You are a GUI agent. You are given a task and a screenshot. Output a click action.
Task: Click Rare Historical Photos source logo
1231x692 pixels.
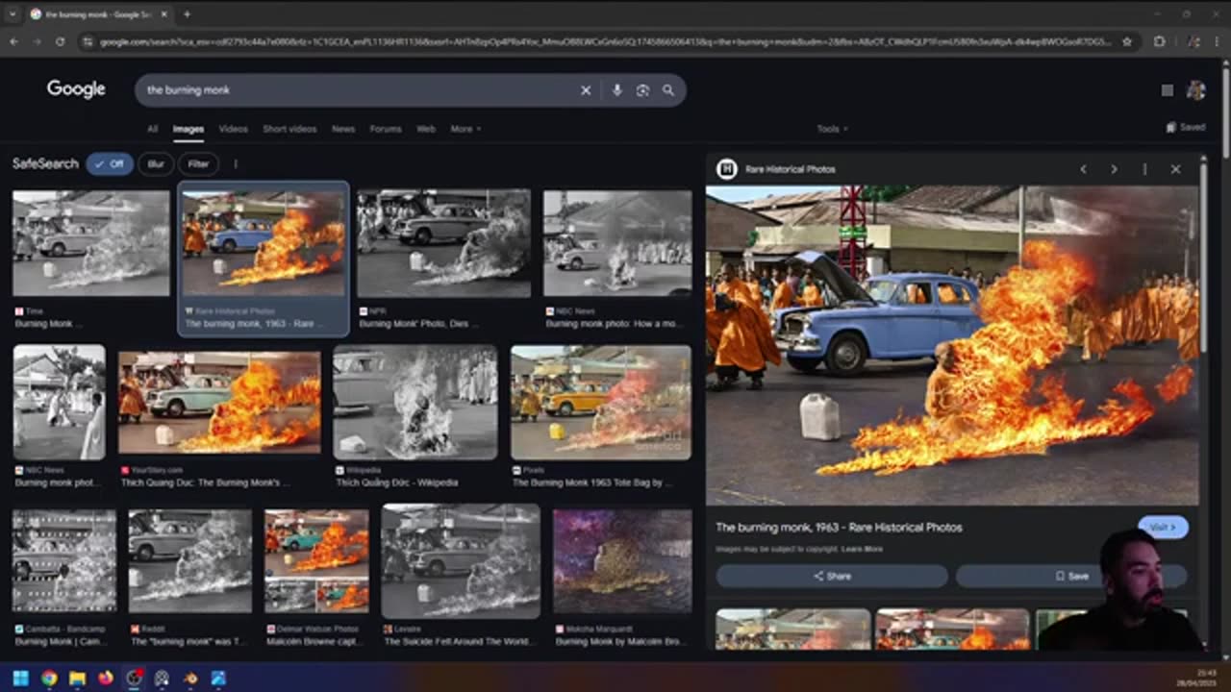tap(727, 169)
